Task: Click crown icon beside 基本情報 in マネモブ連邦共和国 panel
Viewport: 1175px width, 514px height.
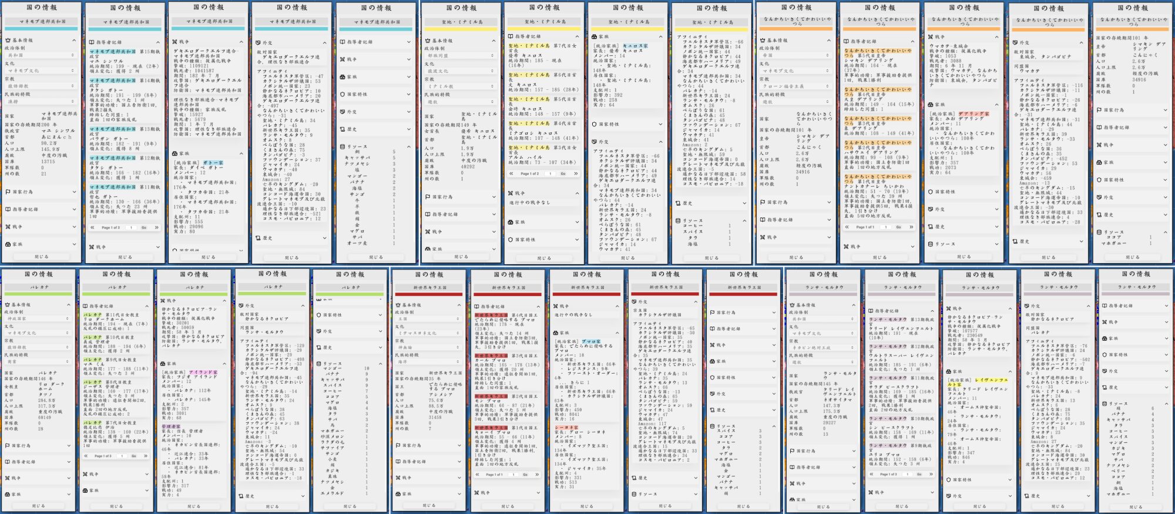Action: pyautogui.click(x=8, y=41)
